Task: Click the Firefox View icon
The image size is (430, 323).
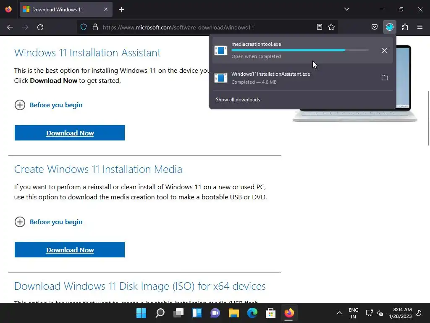Action: click(x=8, y=9)
